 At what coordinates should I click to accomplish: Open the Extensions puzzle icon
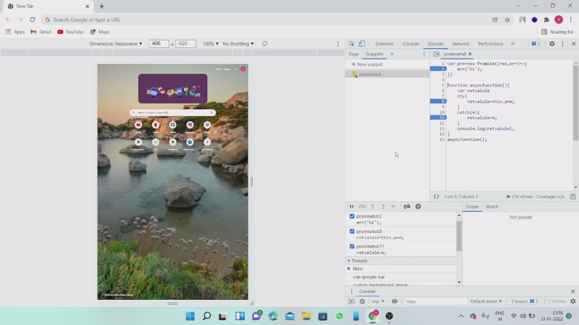546,19
